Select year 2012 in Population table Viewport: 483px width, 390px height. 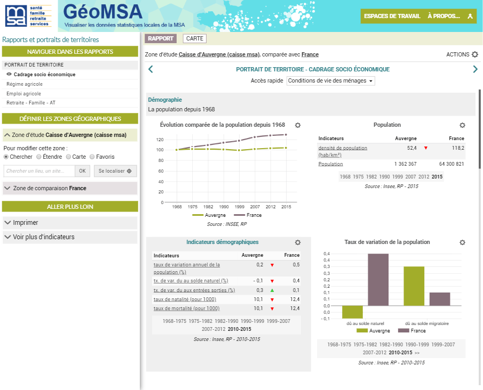424,177
